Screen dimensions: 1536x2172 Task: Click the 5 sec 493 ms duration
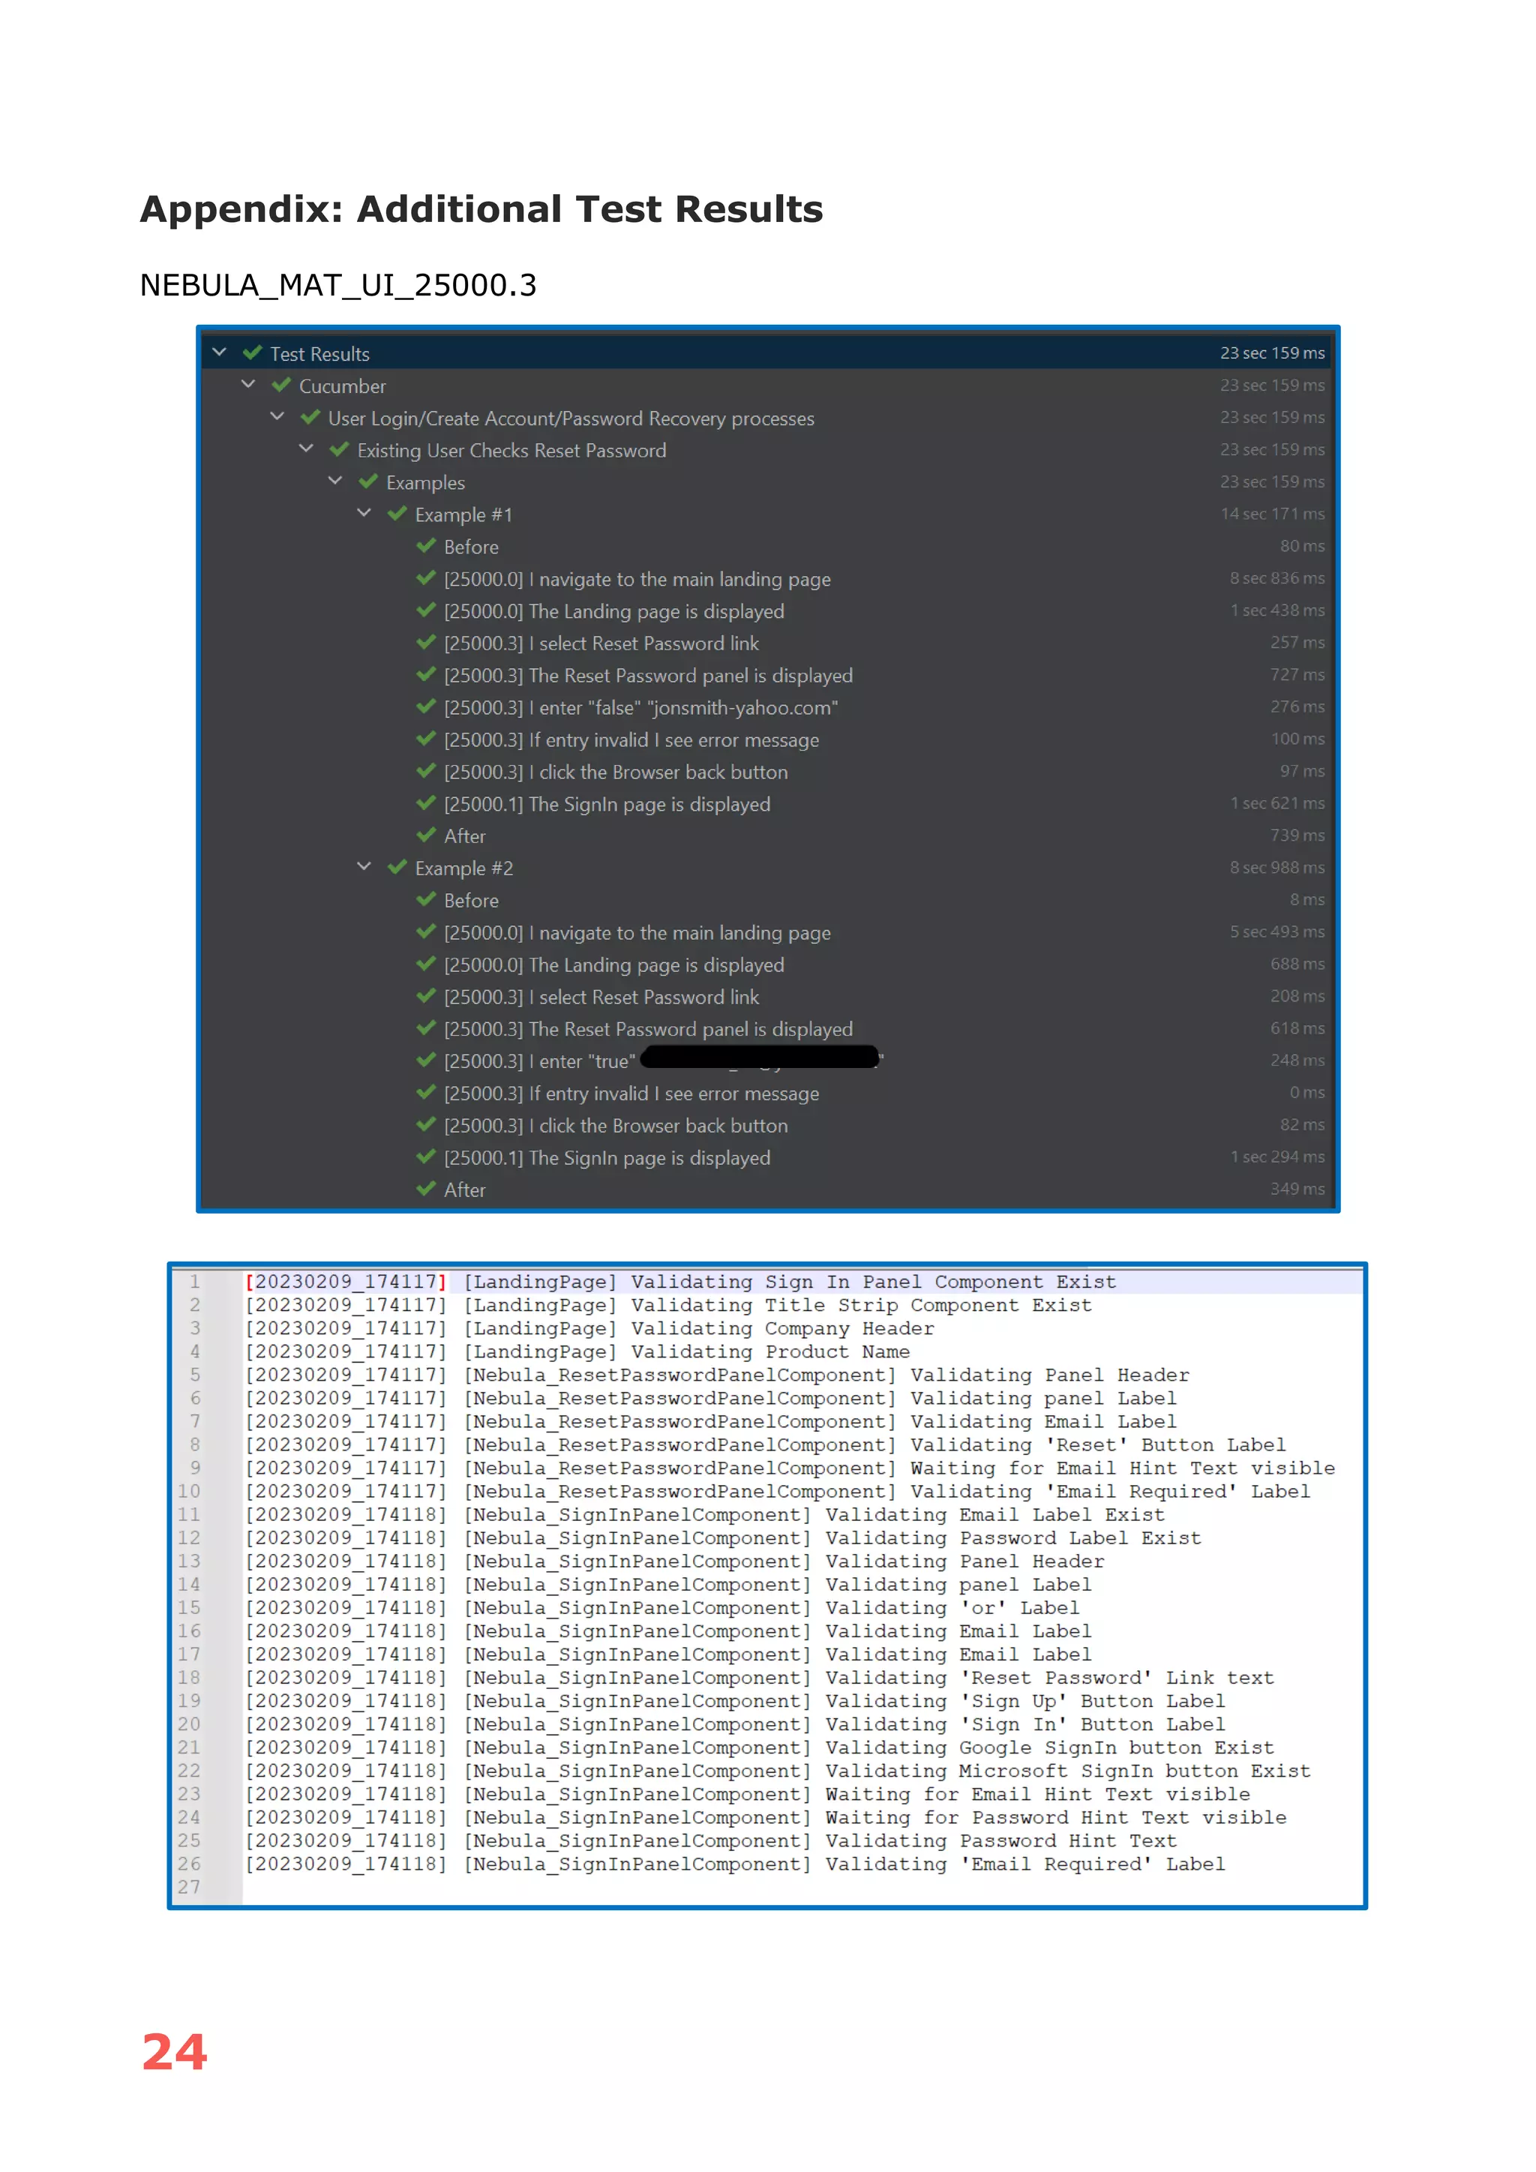point(1276,931)
